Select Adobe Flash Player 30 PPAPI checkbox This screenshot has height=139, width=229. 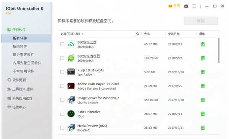62,86
